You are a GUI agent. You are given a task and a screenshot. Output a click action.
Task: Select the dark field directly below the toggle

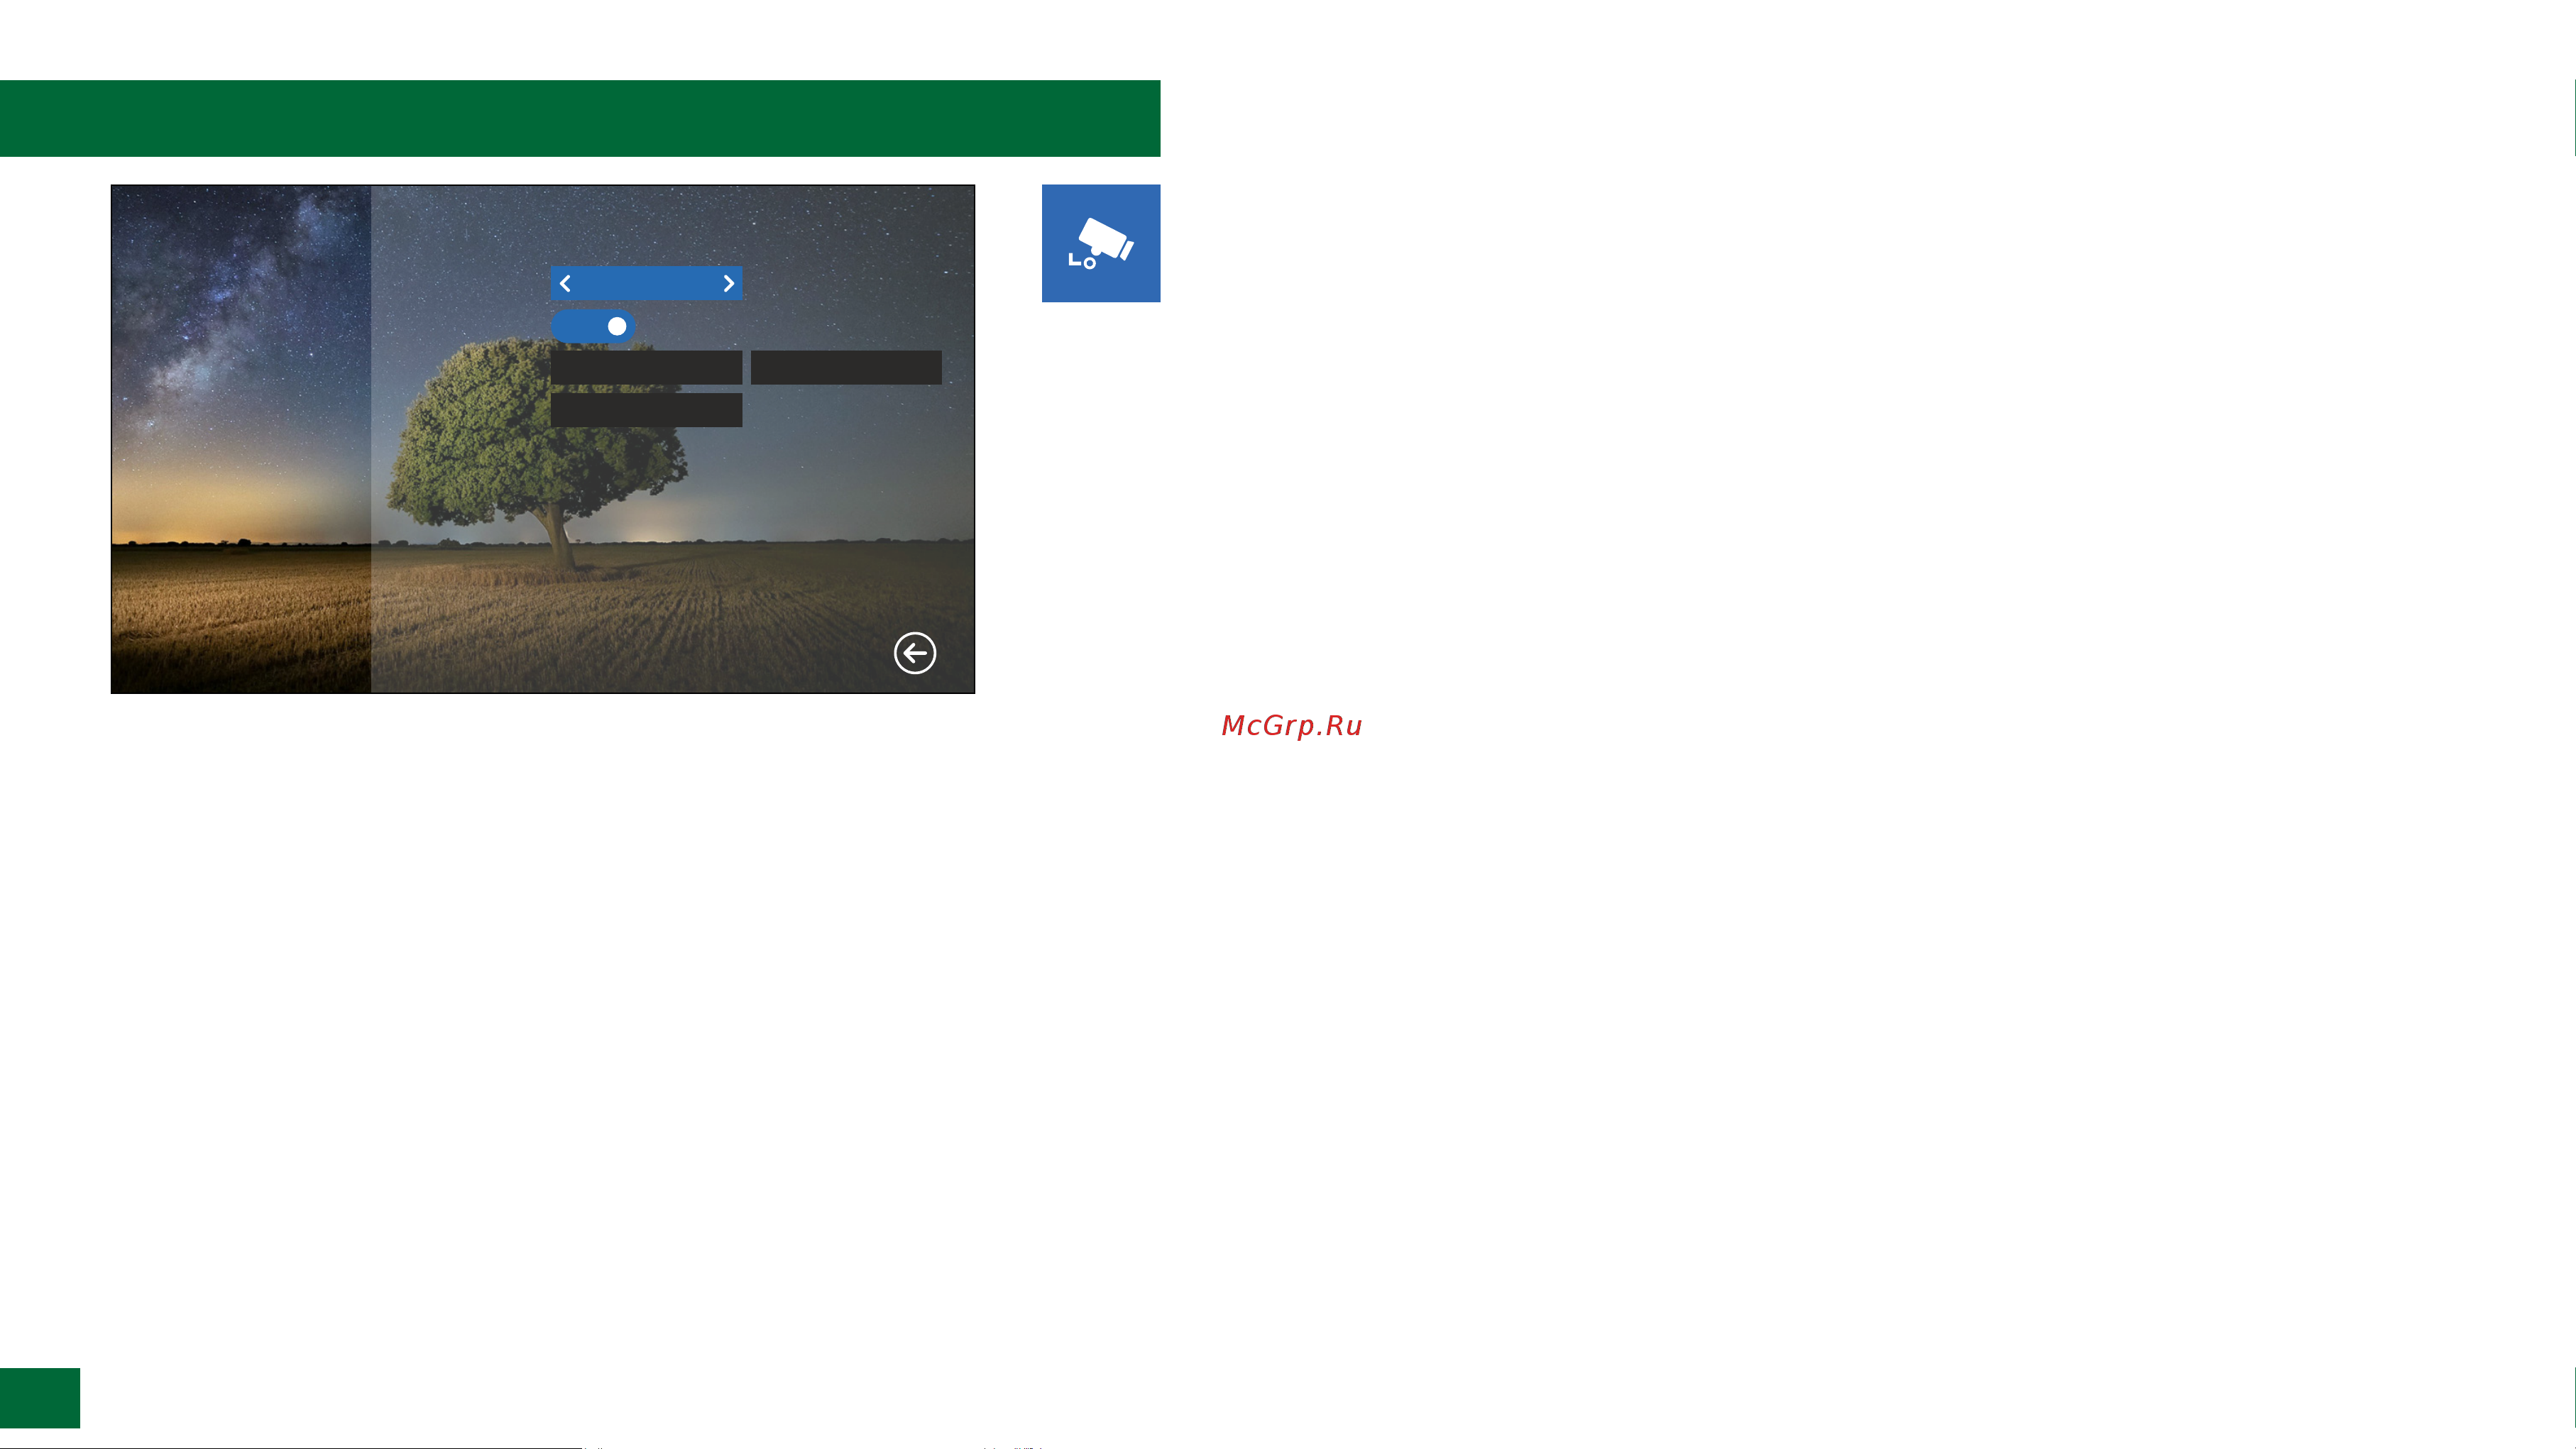(x=647, y=367)
